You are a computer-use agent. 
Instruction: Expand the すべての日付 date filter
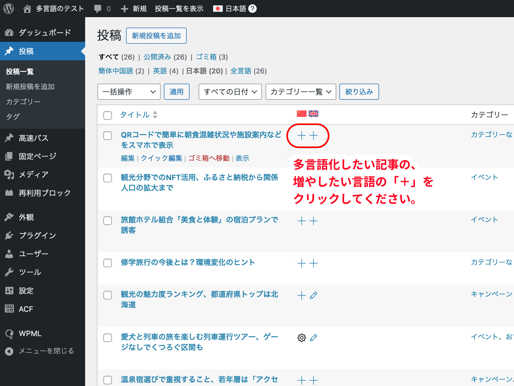click(x=230, y=92)
